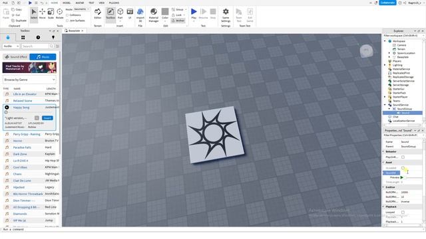Collapse the Emitter property section
Image resolution: width=426 pixels, height=239 pixels.
tap(383, 187)
